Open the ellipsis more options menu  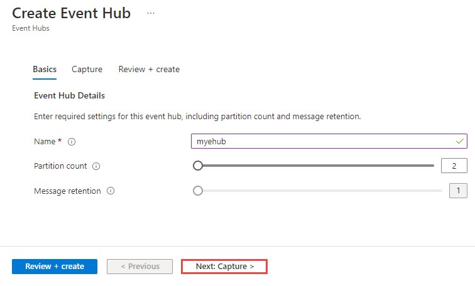(x=151, y=13)
